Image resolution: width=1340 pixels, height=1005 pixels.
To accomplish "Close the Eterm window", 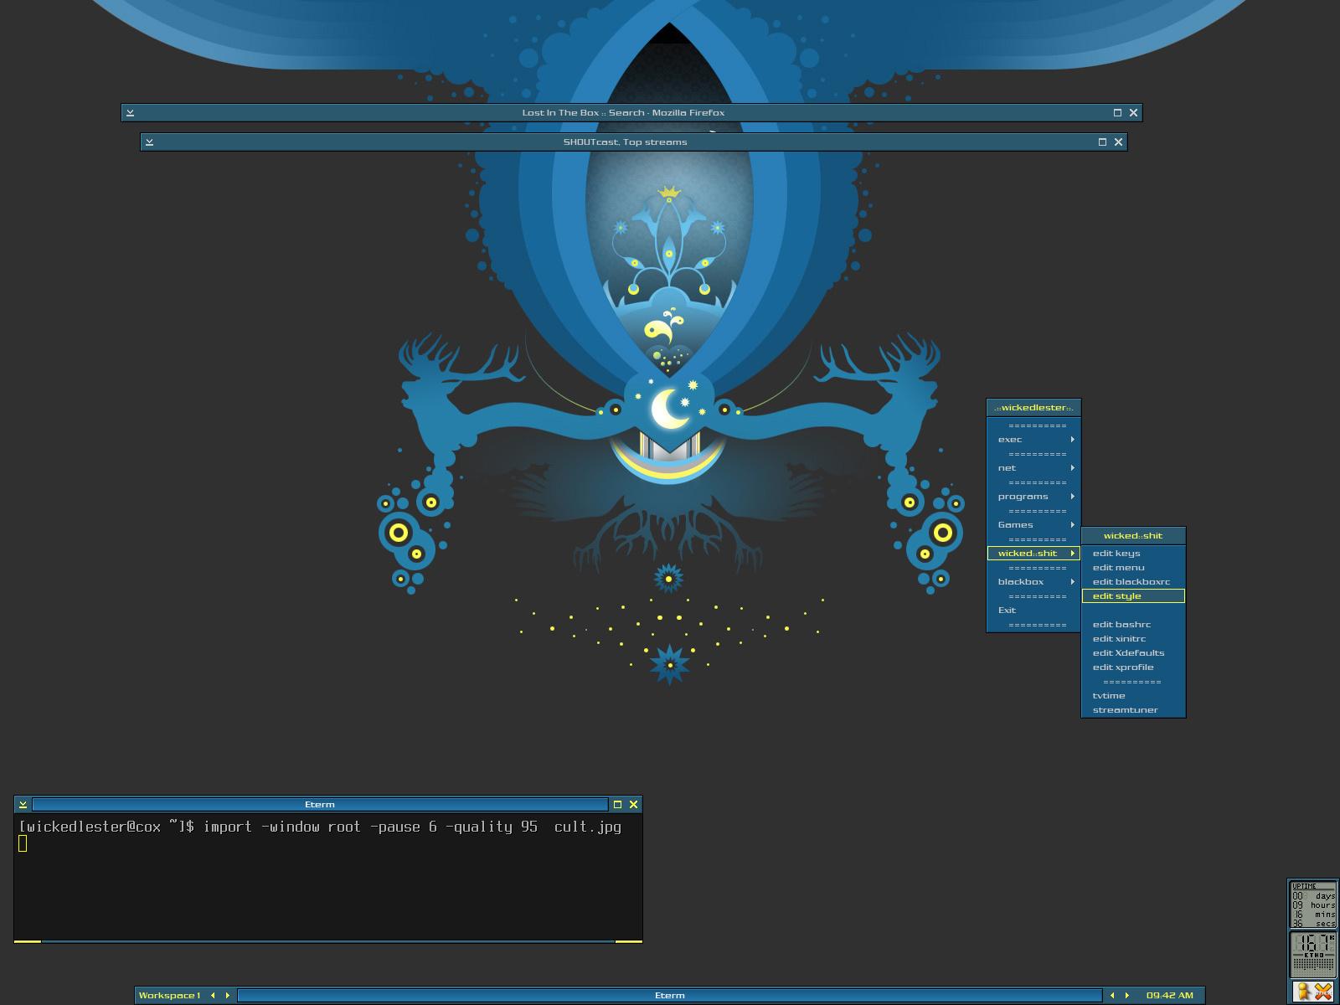I will (633, 805).
